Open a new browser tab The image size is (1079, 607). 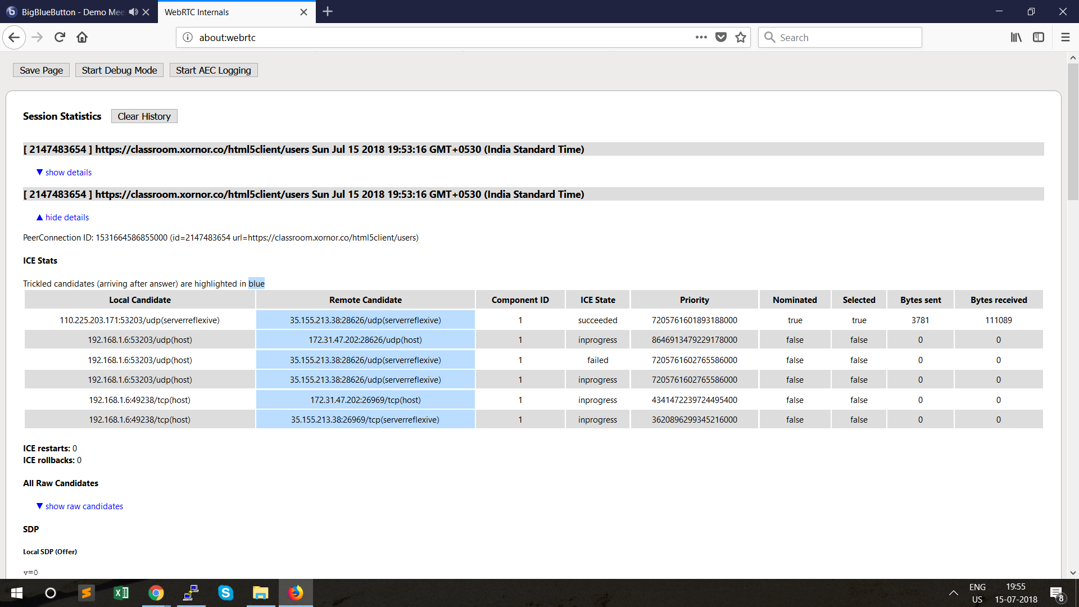pyautogui.click(x=328, y=11)
